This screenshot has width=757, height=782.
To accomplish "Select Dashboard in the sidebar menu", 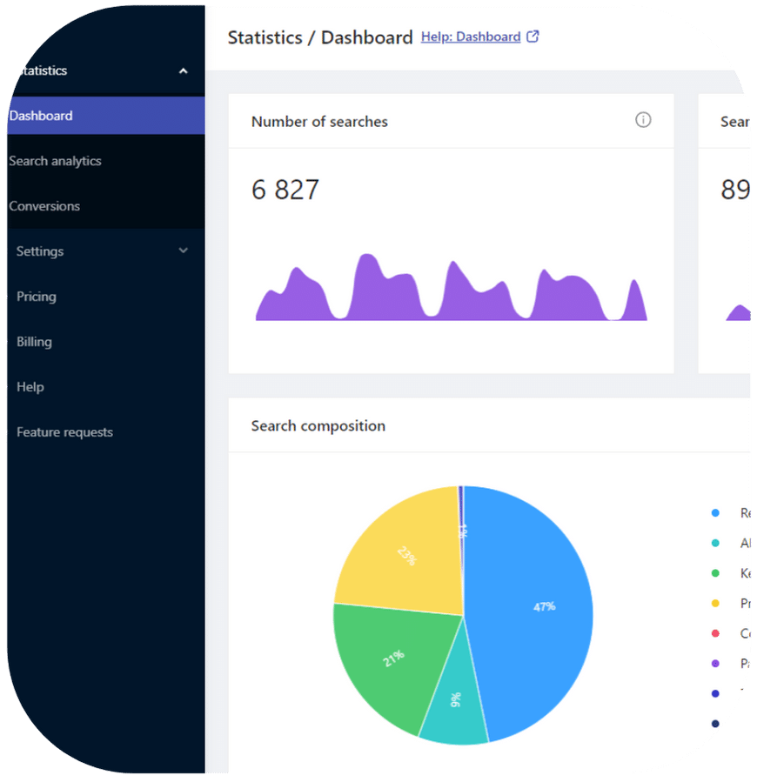I will [42, 115].
